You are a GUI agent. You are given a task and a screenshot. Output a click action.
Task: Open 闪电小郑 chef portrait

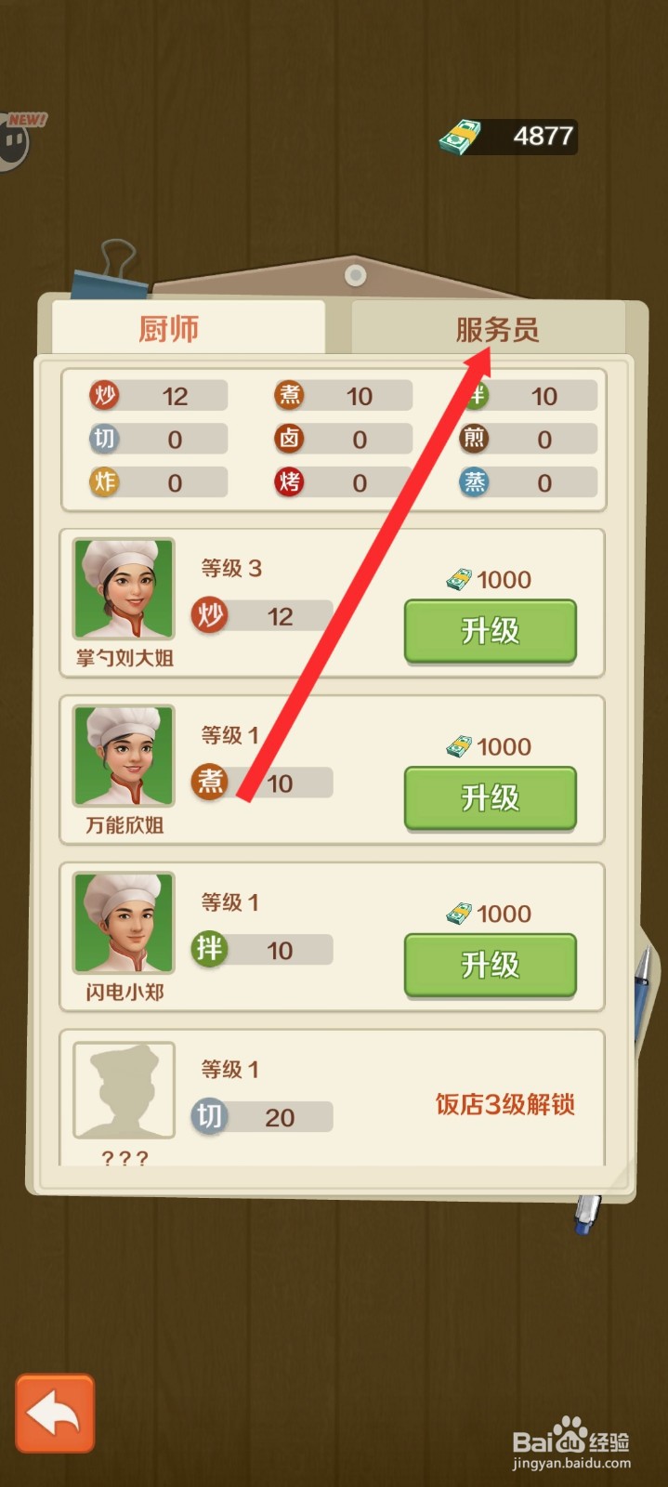(124, 923)
